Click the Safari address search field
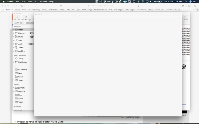Image resolution: width=199 pixels, height=124 pixels. pyautogui.click(x=100, y=6)
